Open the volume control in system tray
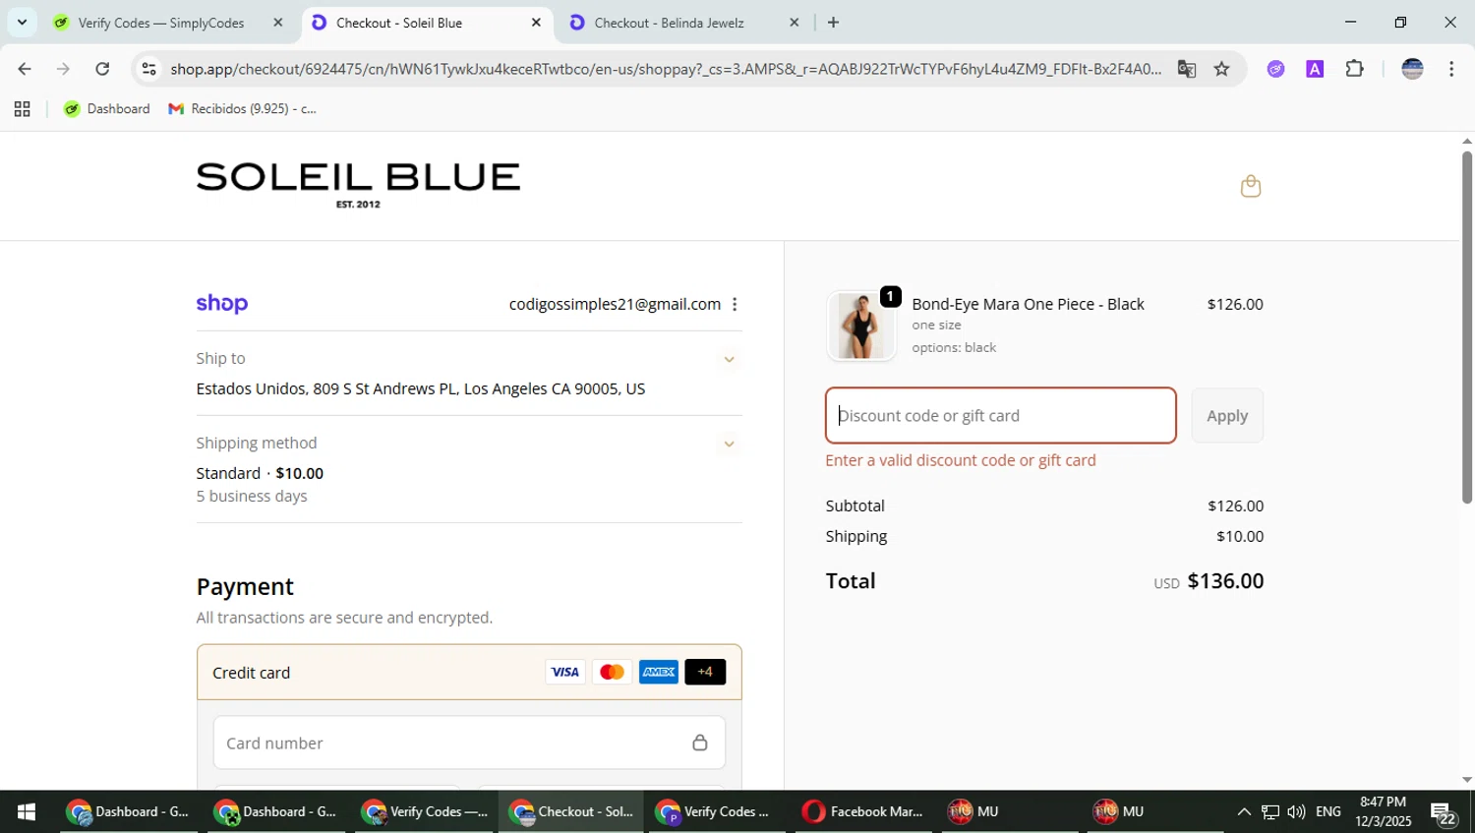Image resolution: width=1475 pixels, height=833 pixels. [x=1296, y=811]
